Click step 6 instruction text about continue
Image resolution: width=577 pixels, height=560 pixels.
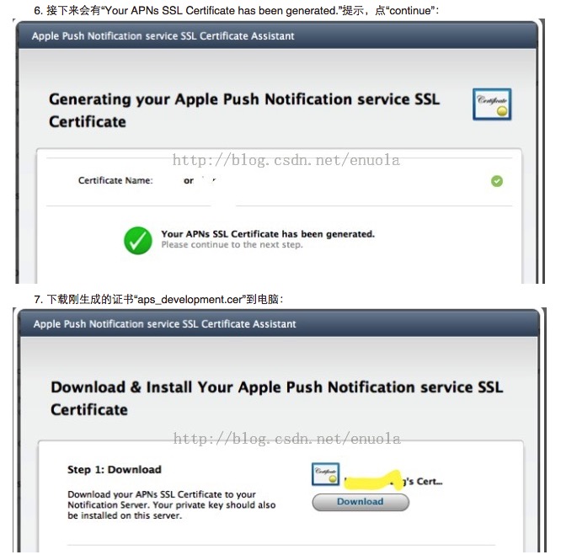click(x=236, y=10)
